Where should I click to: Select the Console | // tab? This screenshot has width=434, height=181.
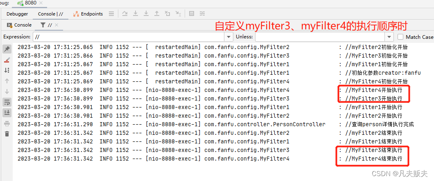50,14
